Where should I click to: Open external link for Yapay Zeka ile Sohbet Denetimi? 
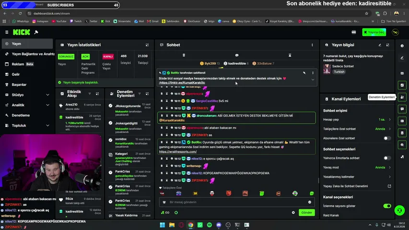tap(389, 186)
